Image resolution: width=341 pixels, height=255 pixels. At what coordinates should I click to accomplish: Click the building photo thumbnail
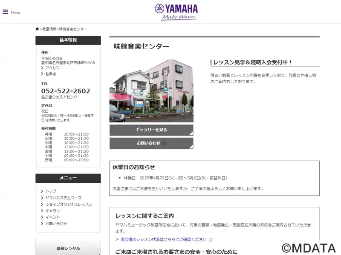click(151, 91)
